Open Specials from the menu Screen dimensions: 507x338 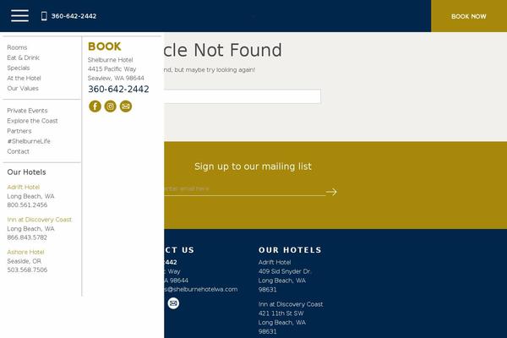point(19,68)
